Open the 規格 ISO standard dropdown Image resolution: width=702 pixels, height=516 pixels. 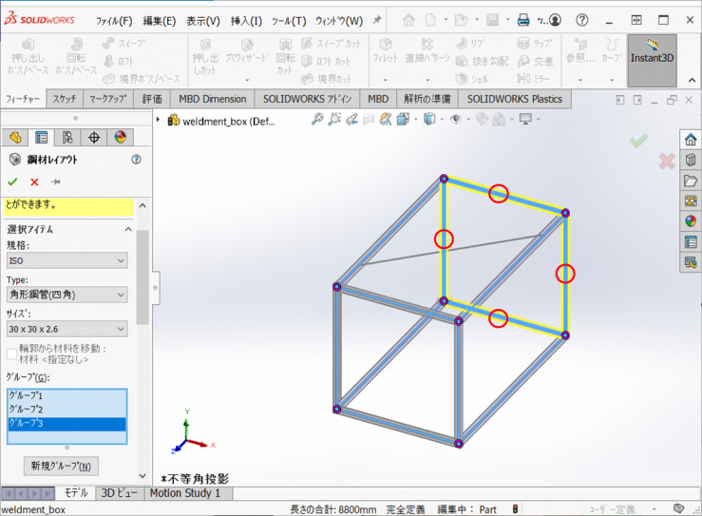tap(66, 260)
